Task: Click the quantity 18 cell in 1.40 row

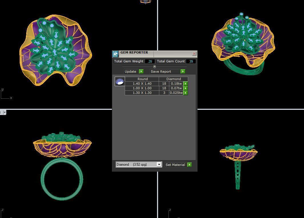Action: point(164,84)
